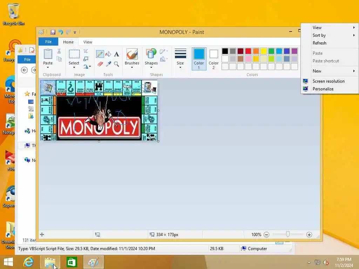359x269 pixels.
Task: Show hidden tray icons arrow
Action: [x=309, y=262]
